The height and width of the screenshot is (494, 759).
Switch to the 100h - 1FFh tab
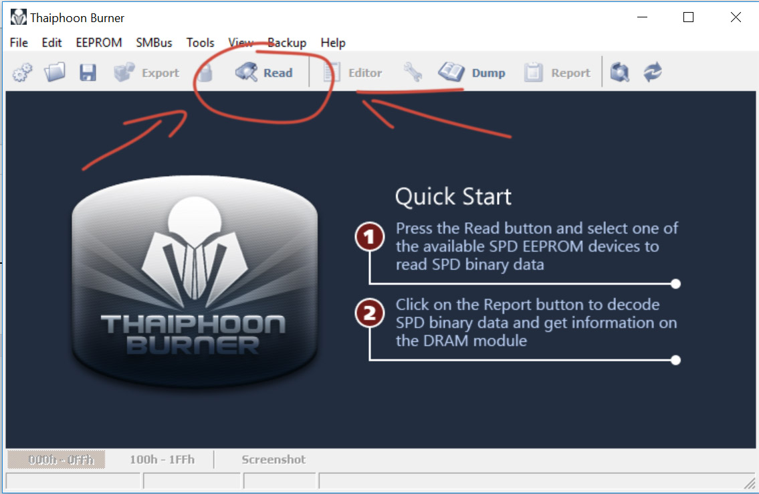tap(162, 460)
